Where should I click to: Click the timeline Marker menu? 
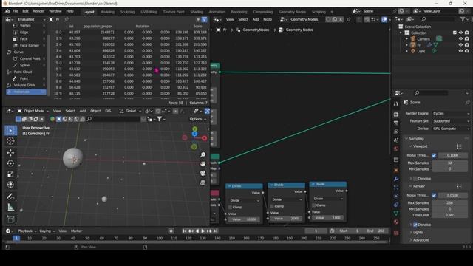pos(76,231)
